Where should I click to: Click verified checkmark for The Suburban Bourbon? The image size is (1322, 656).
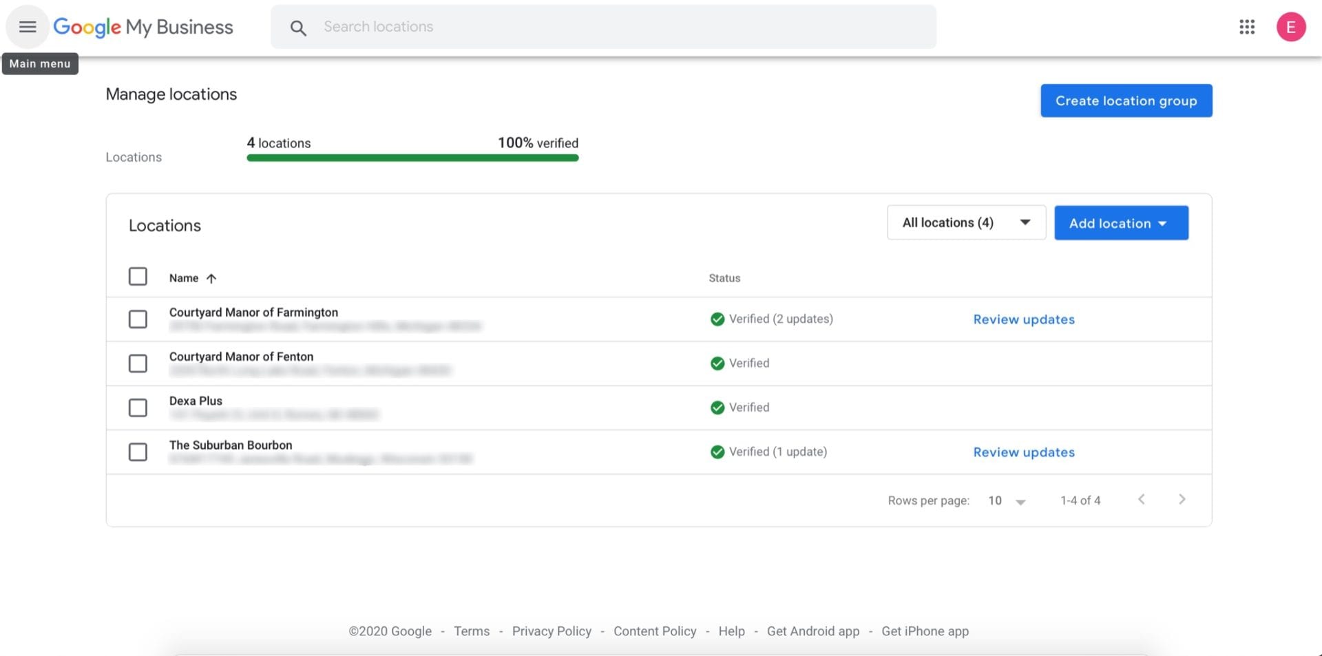[x=717, y=452]
